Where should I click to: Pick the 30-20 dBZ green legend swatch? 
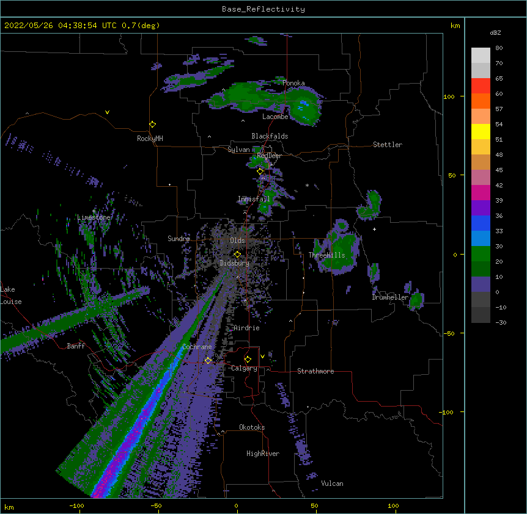[x=481, y=254]
